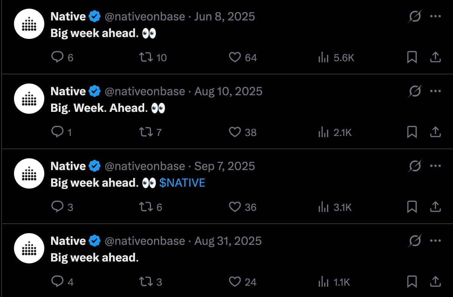The image size is (453, 297).
Task: Share the Jun 8, 2025 post
Action: (436, 57)
